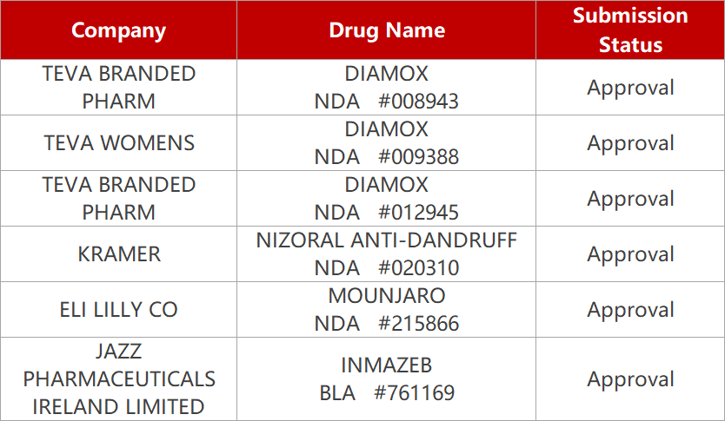Click the KRAMER company cell
725x421 pixels.
[x=118, y=254]
